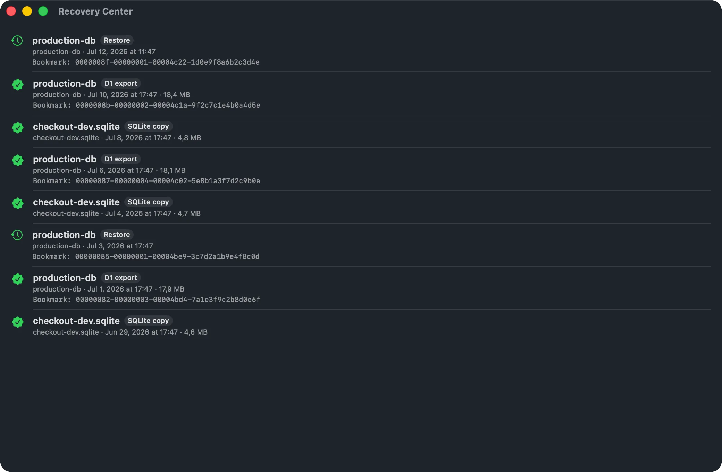Select the checkout-dev.sqlite title dated Jul 4
The width and height of the screenshot is (722, 472).
[76, 202]
